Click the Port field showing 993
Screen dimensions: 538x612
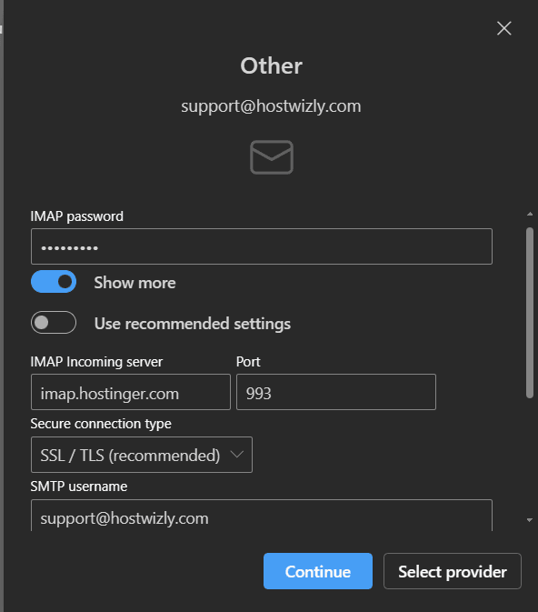(x=336, y=392)
